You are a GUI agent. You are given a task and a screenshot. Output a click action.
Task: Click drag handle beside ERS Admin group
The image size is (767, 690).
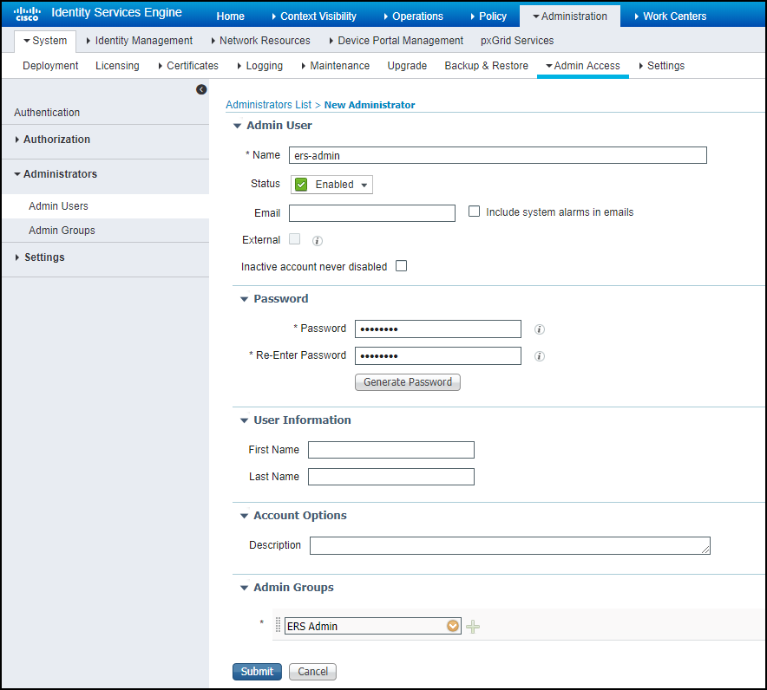[279, 626]
